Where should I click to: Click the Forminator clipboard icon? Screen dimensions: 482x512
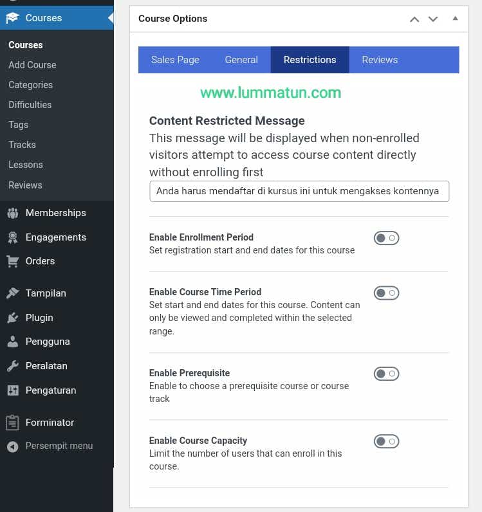12,423
